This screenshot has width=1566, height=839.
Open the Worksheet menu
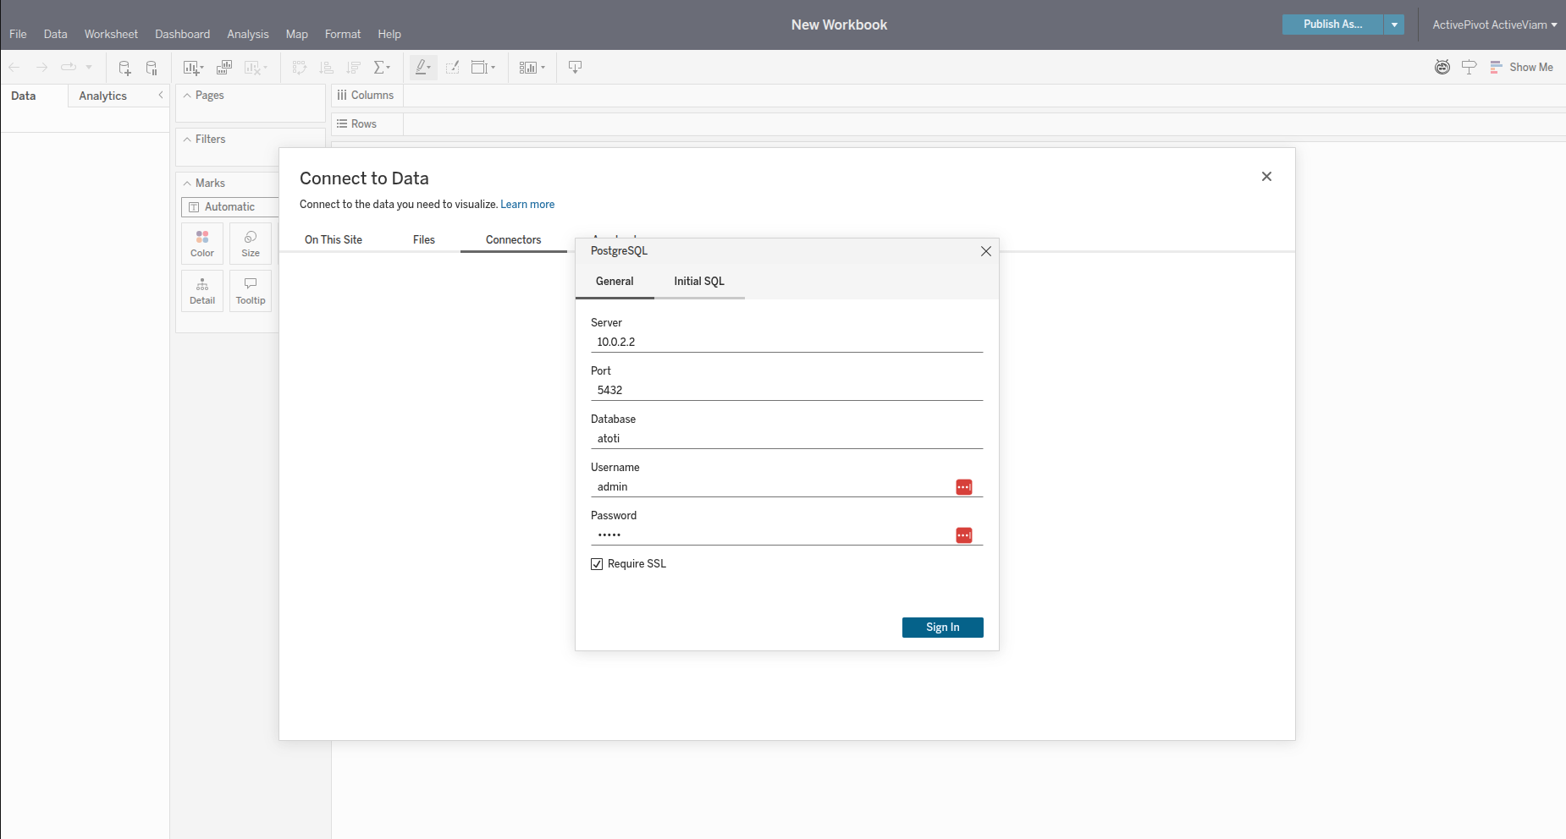pos(111,34)
